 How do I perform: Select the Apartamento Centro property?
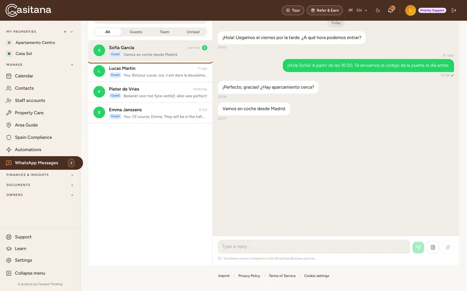coord(35,43)
